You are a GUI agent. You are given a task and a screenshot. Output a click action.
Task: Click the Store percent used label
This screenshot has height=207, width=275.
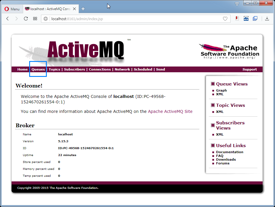(37, 162)
